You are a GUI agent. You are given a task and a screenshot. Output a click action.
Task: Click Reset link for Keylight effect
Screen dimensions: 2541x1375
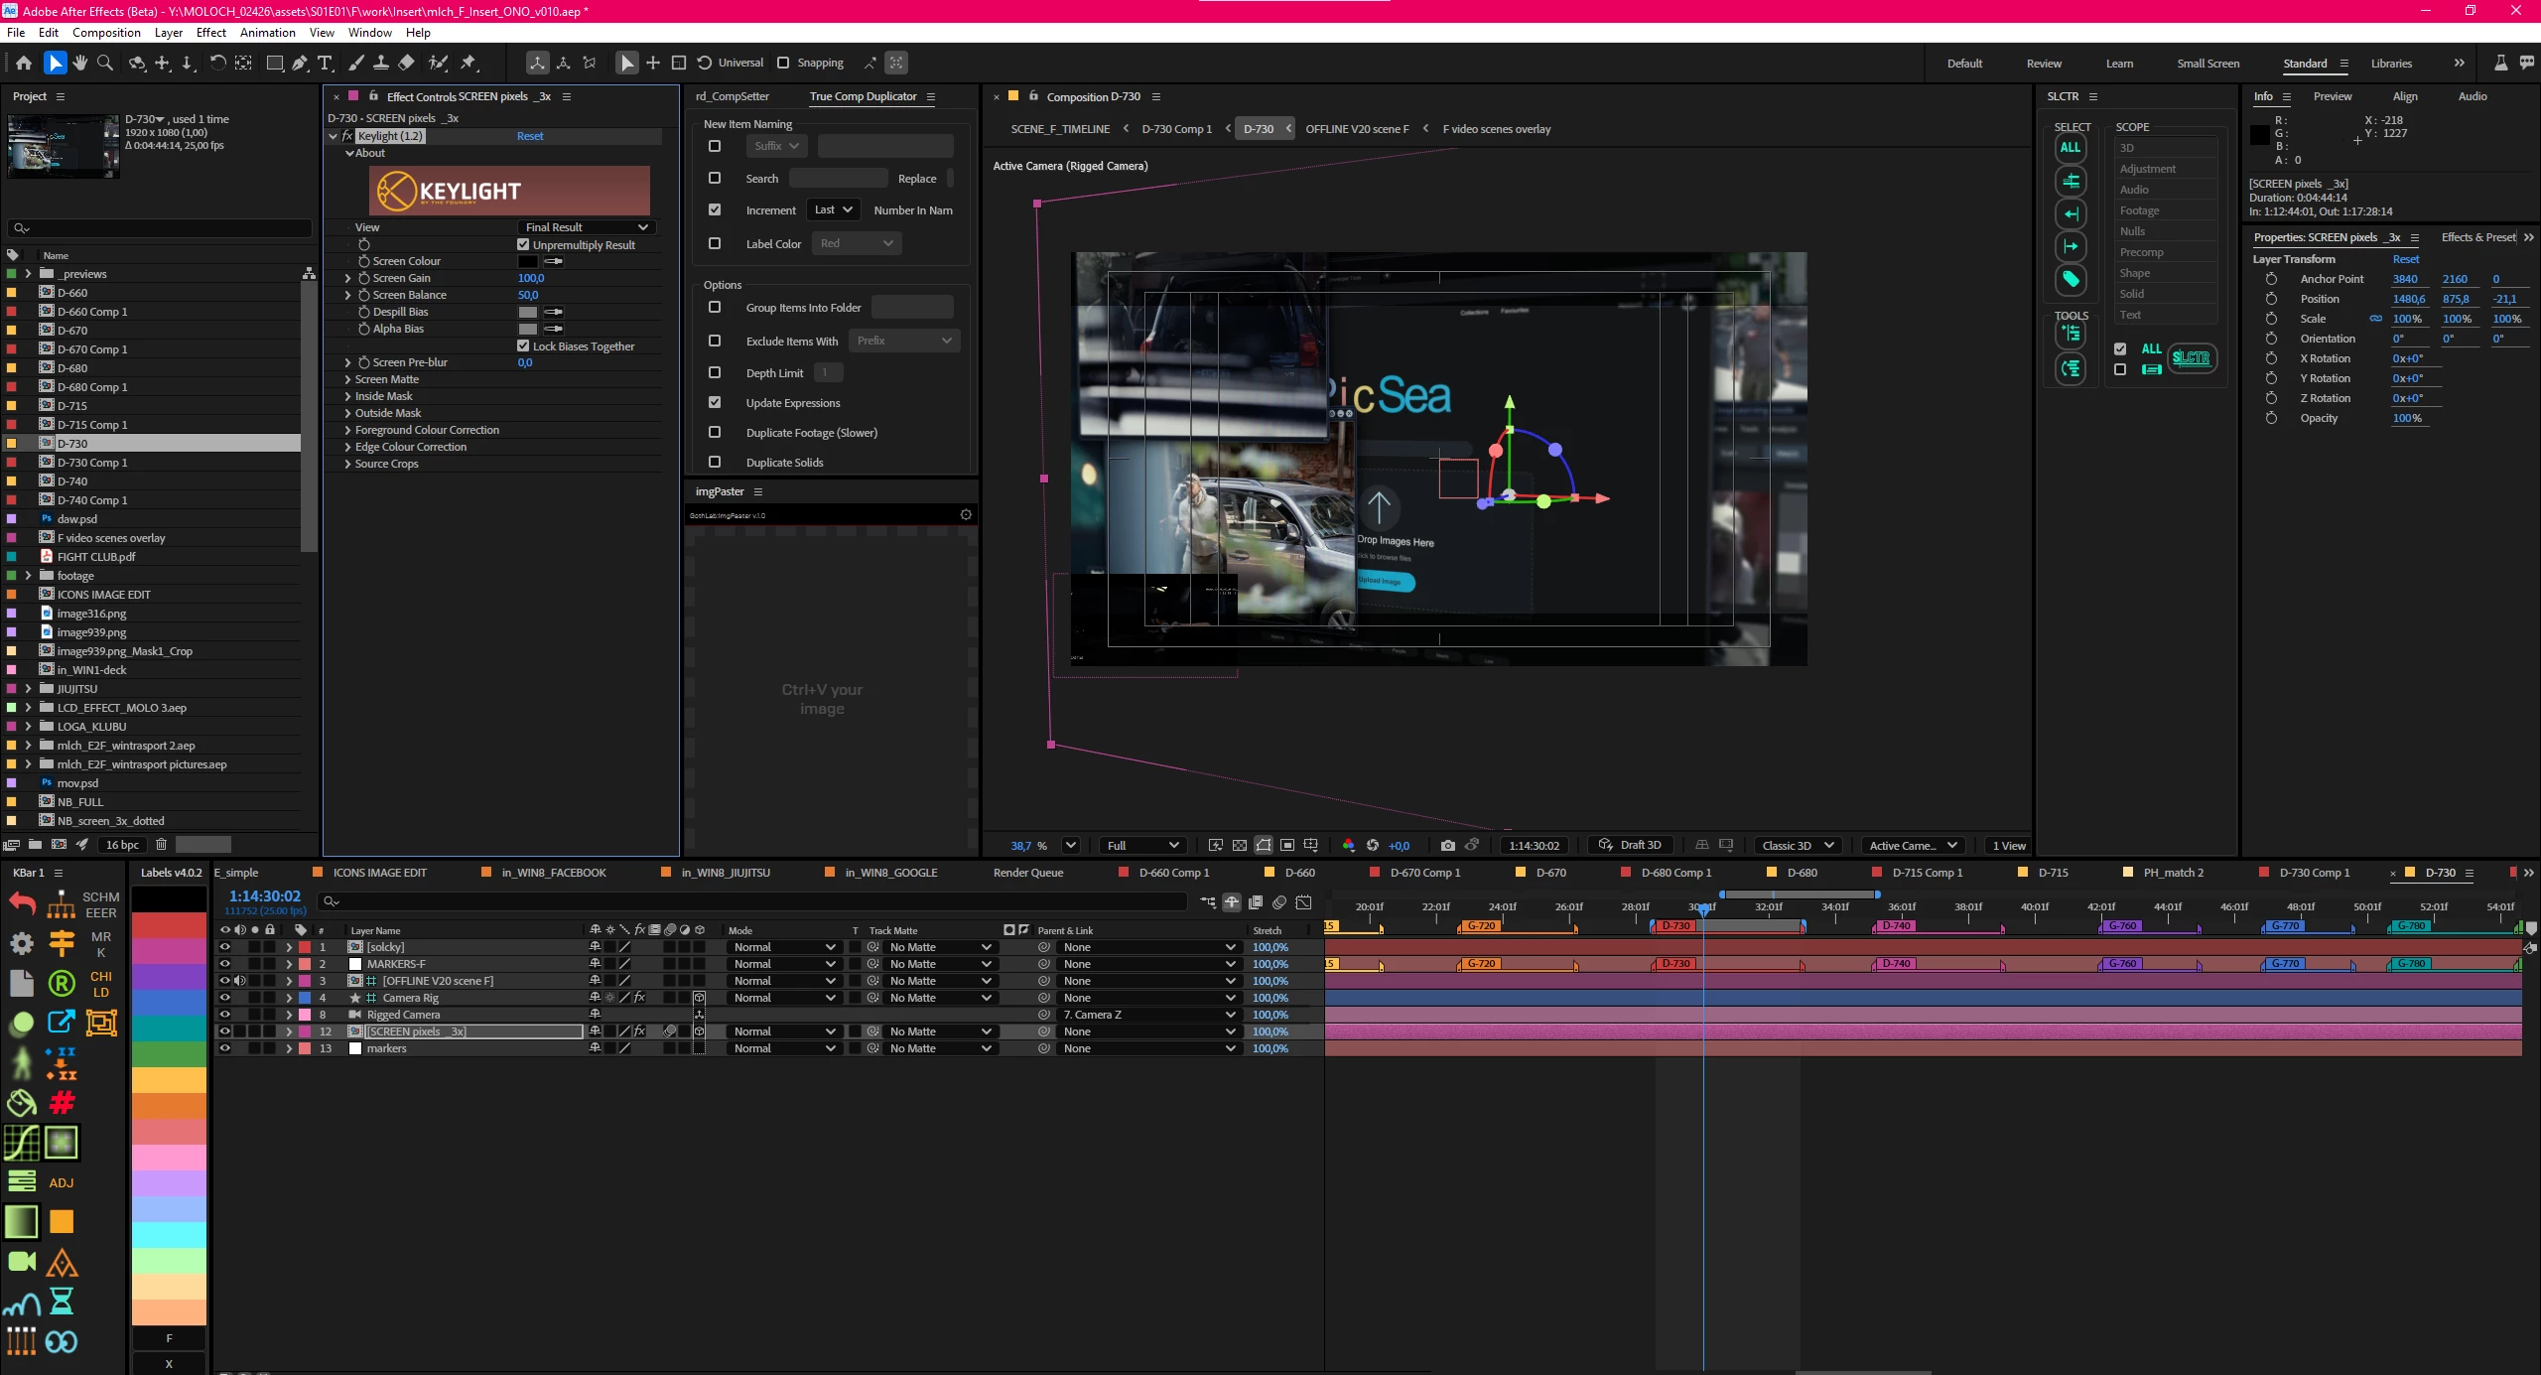pyautogui.click(x=530, y=136)
